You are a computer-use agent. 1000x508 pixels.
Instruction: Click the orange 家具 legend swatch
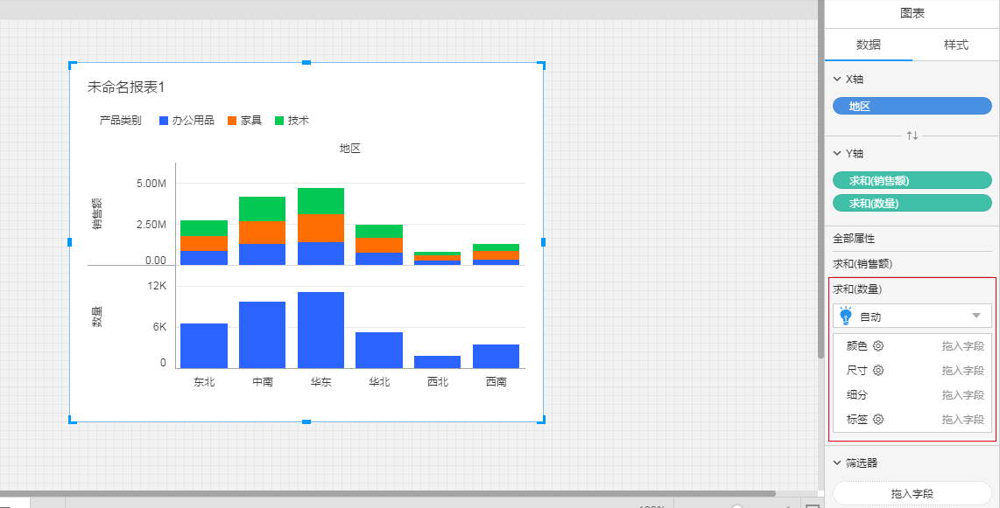point(232,121)
